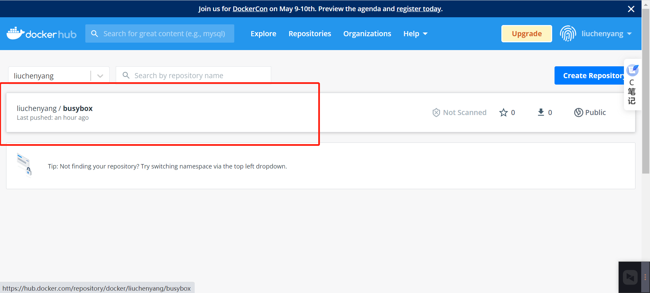Image resolution: width=650 pixels, height=293 pixels.
Task: Open the liuchenyang account dropdown
Action: 607,33
